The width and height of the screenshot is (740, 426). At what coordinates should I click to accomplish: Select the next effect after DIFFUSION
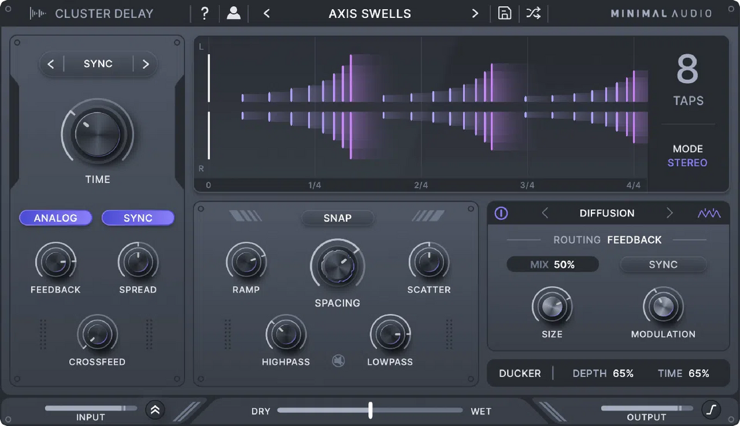coord(670,213)
